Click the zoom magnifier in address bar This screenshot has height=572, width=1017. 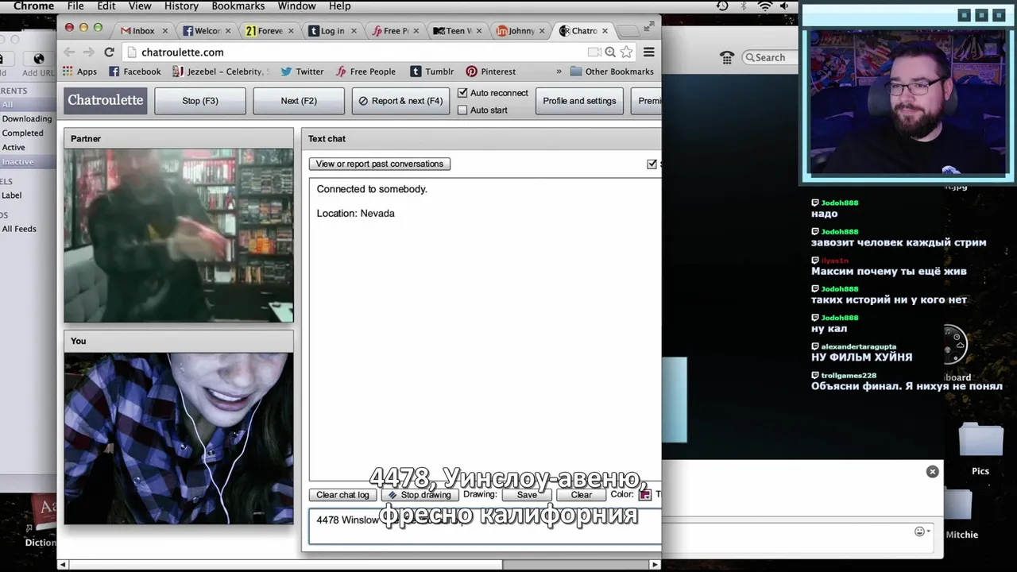pos(610,52)
